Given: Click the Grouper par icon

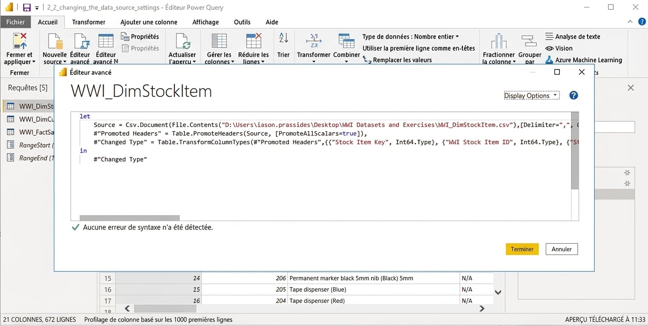Looking at the screenshot, I should point(529,41).
